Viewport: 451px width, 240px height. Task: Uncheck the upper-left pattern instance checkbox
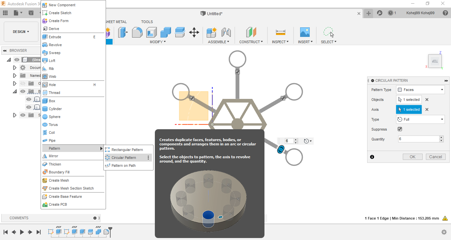(192, 98)
